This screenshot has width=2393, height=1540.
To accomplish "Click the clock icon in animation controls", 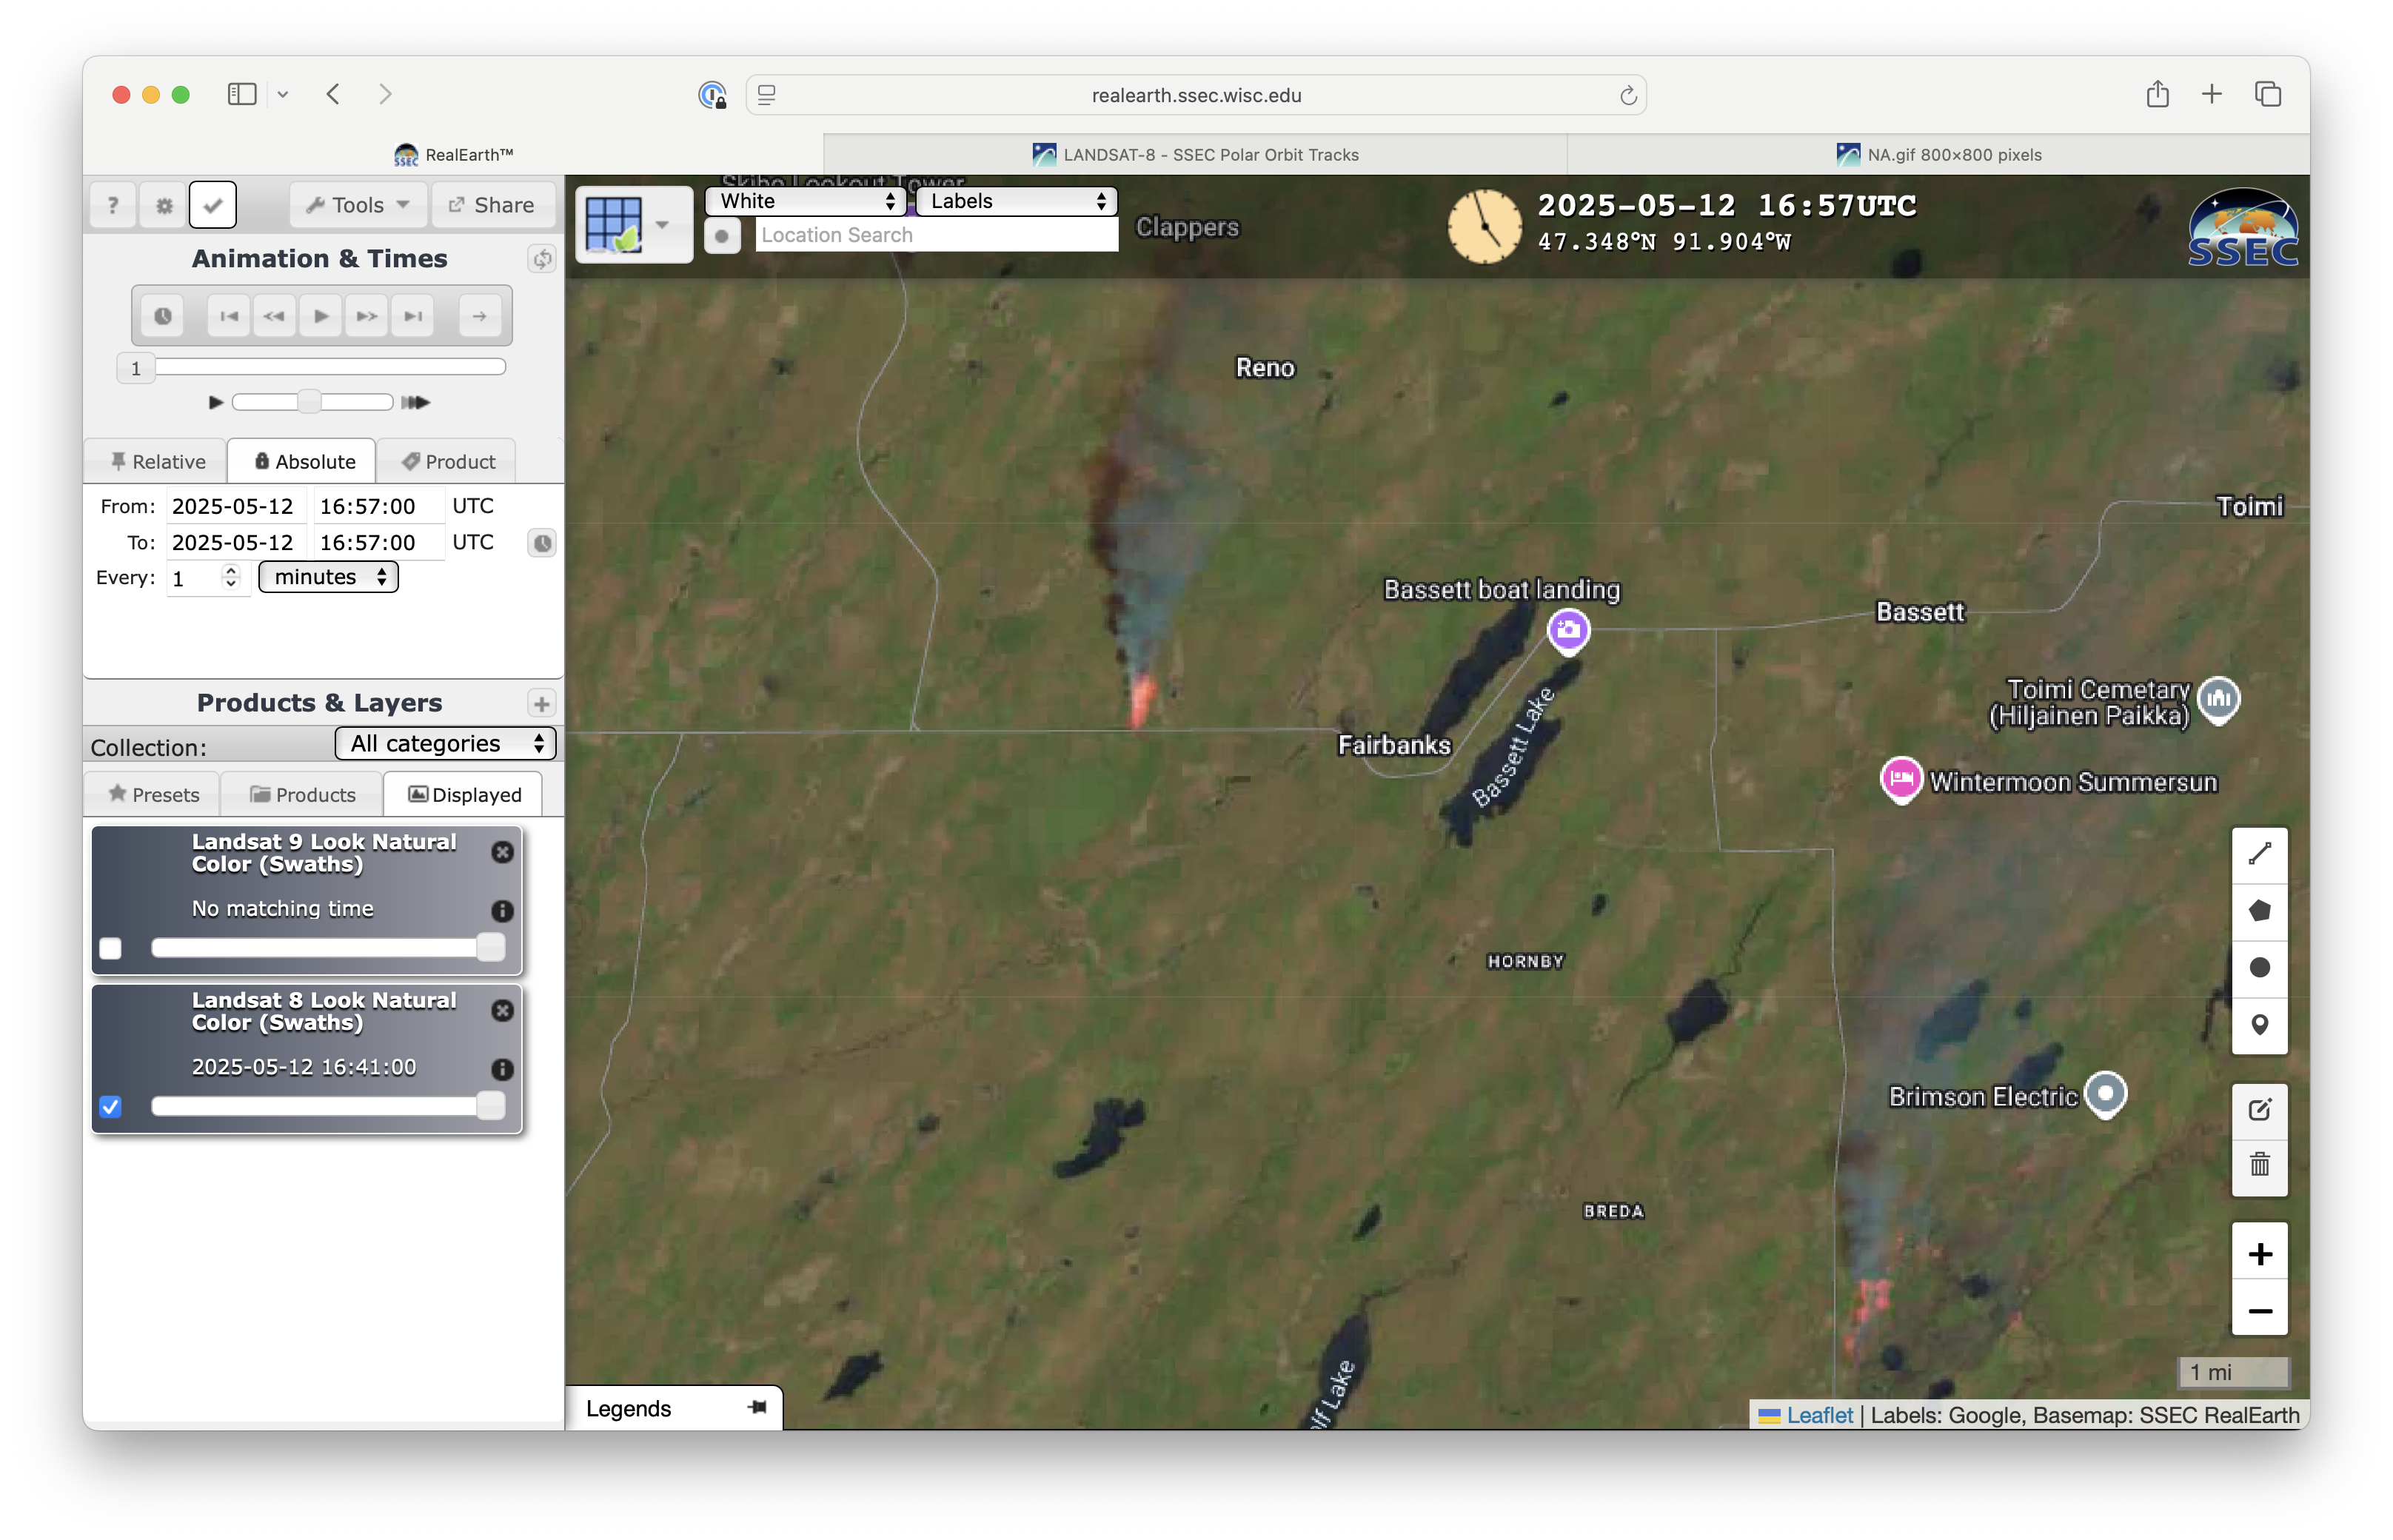I will [x=163, y=316].
